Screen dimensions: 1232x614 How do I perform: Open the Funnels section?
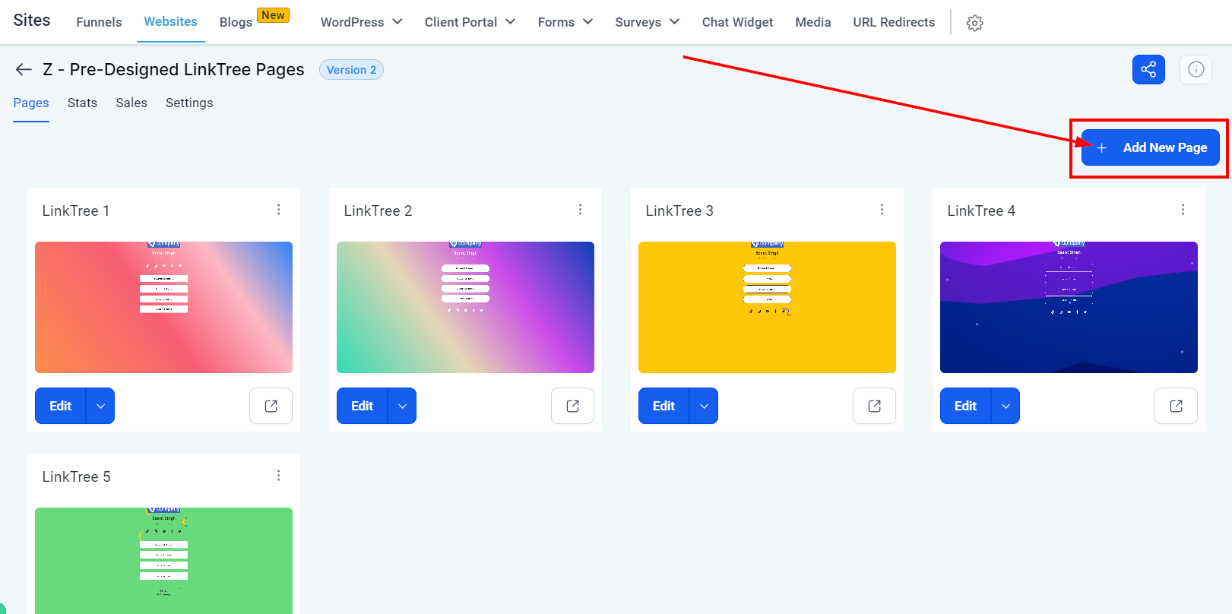(x=99, y=22)
